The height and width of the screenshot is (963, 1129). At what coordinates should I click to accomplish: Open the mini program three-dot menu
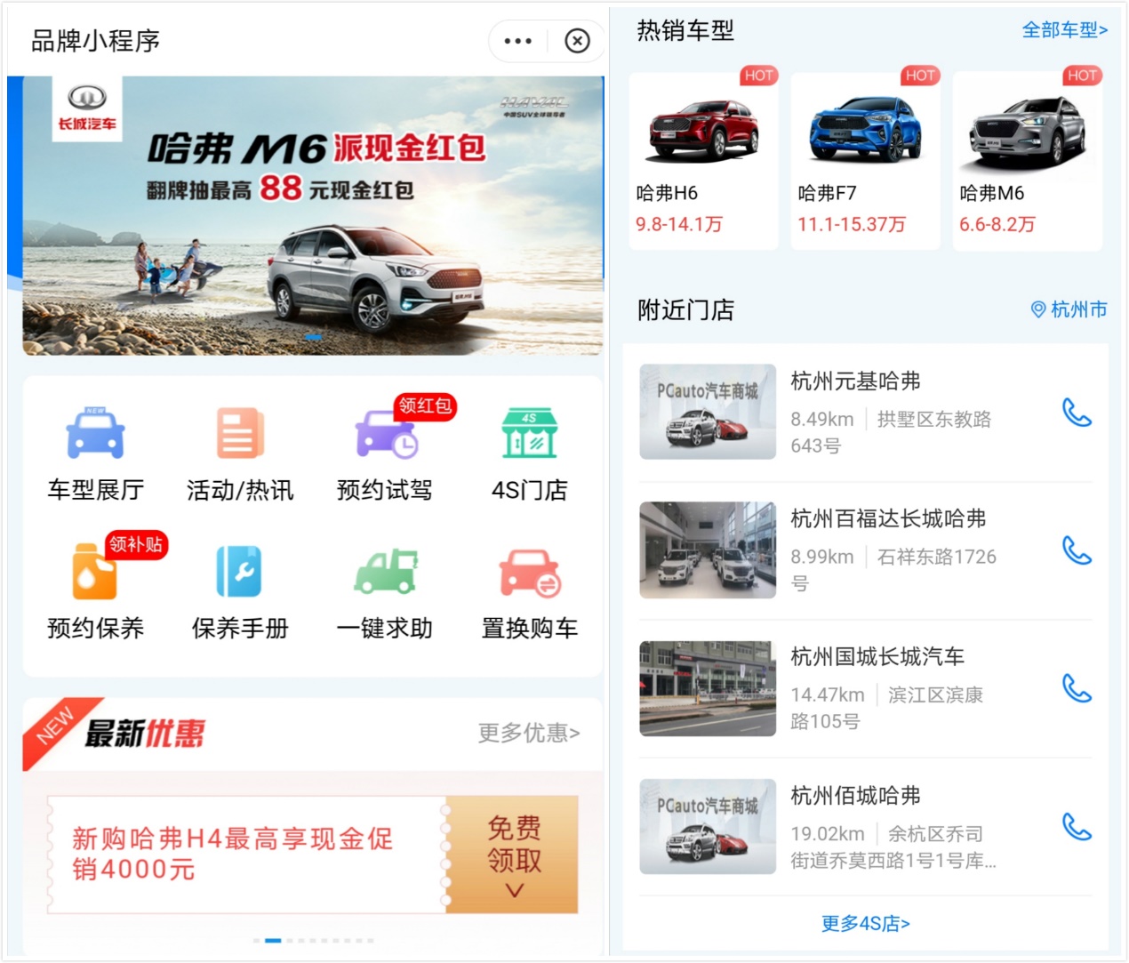coord(517,41)
